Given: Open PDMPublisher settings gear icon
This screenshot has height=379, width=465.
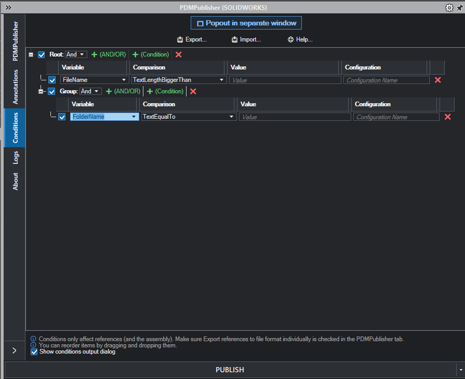Looking at the screenshot, I should tap(449, 8).
